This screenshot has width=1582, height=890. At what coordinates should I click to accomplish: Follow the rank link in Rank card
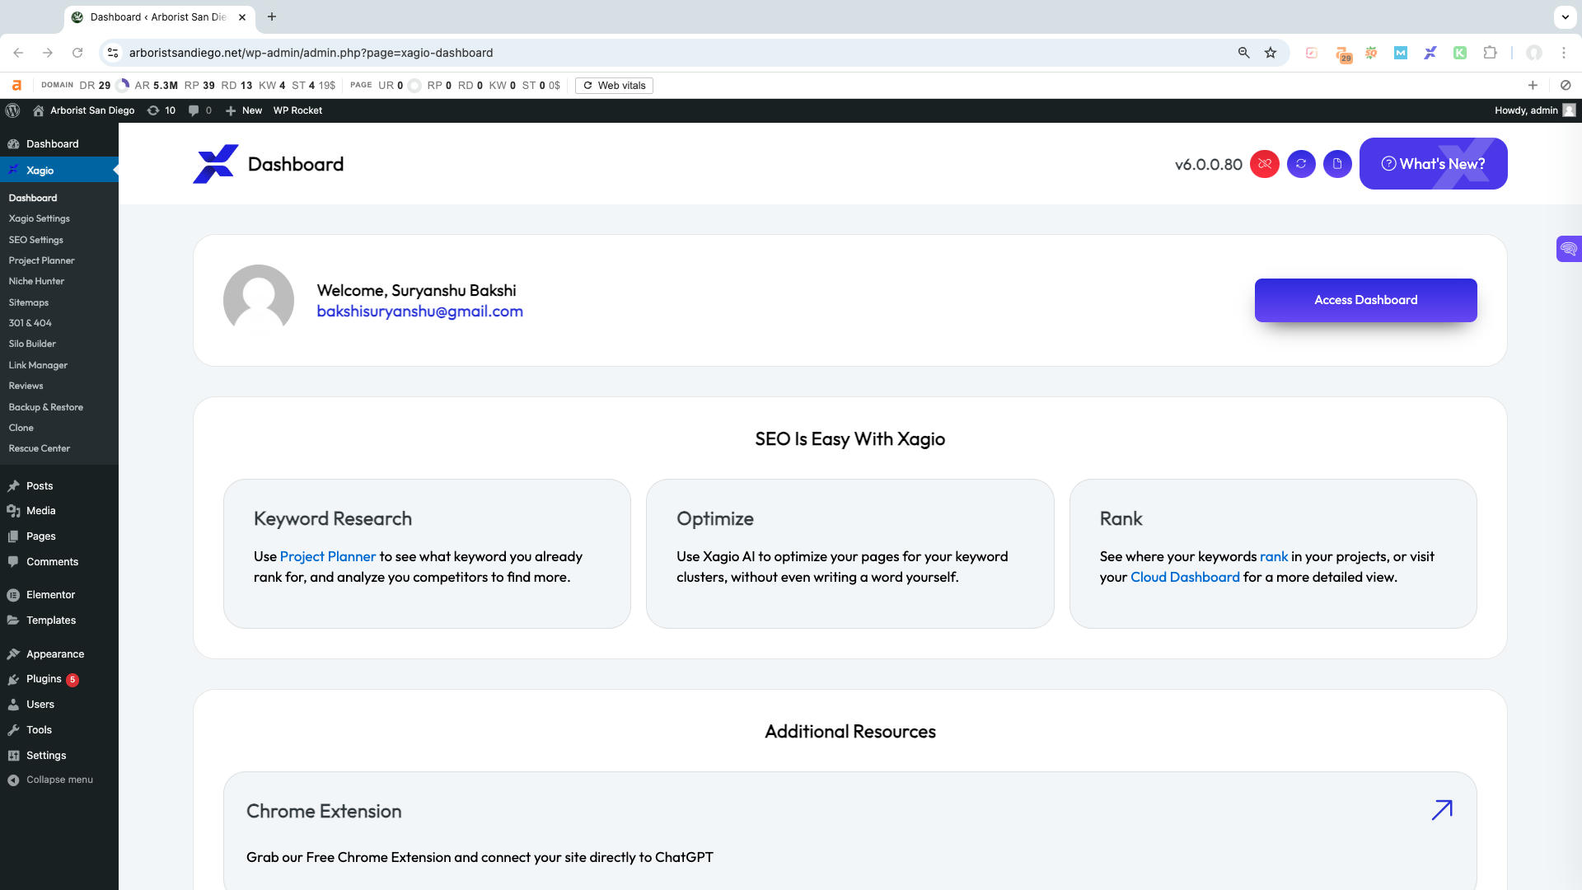(1273, 556)
